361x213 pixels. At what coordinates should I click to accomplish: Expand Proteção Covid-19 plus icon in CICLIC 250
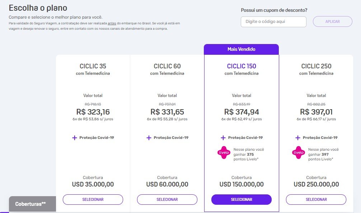point(298,138)
